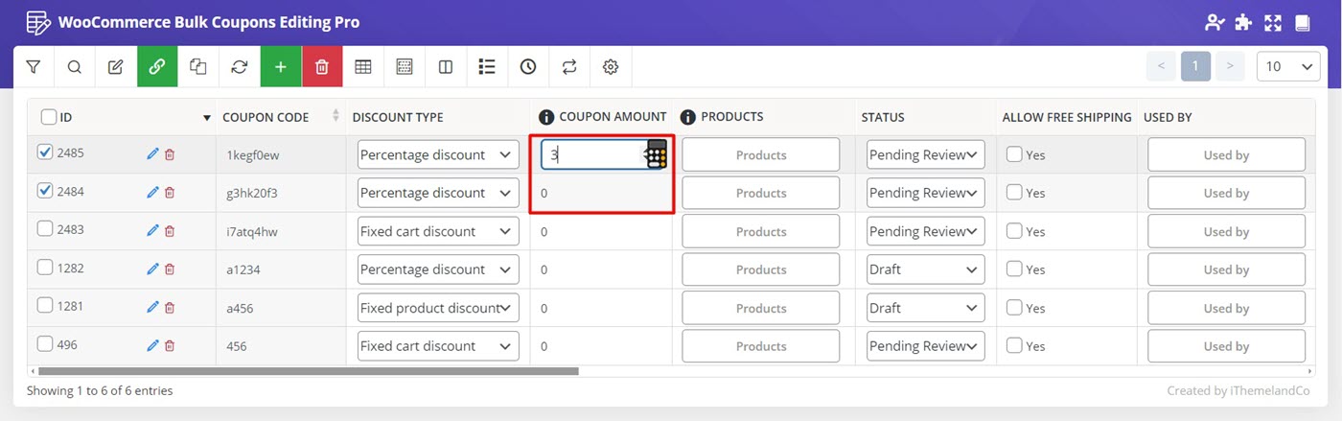
Task: Open the documentation book icon
Action: 1302,22
